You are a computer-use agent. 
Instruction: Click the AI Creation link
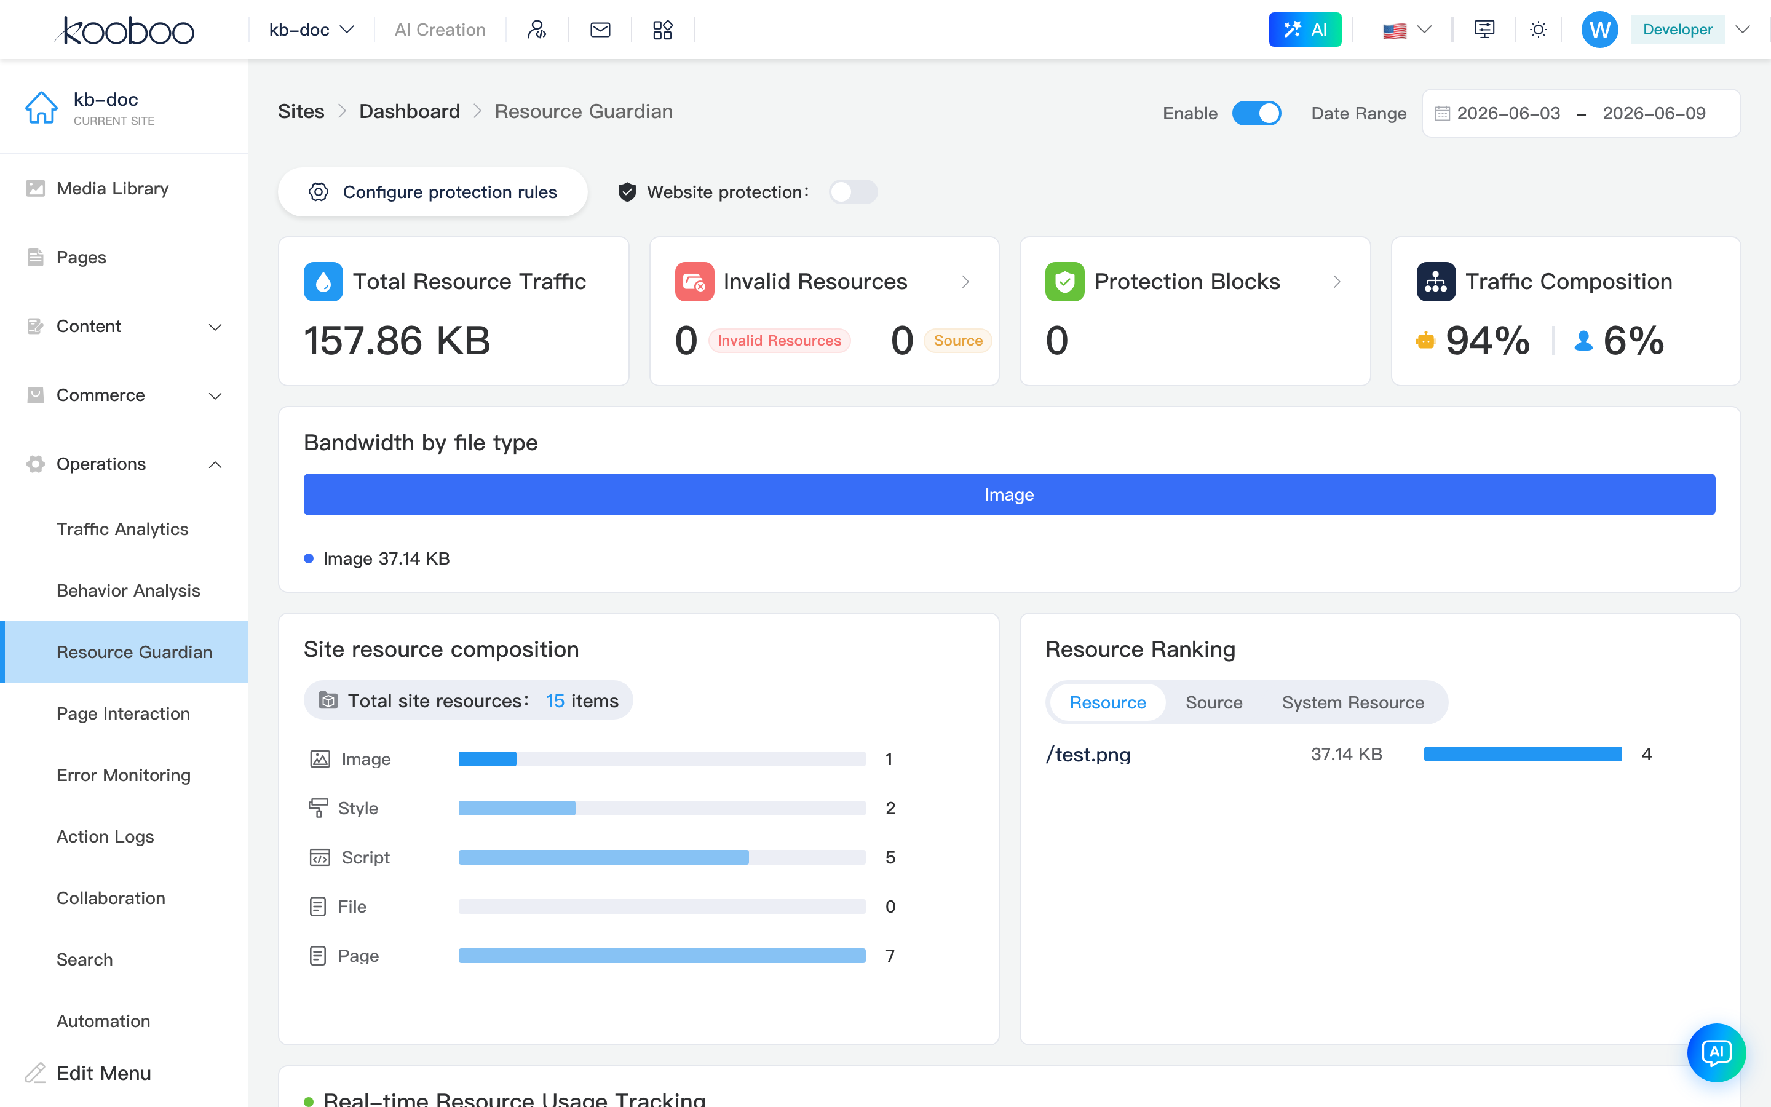[440, 30]
